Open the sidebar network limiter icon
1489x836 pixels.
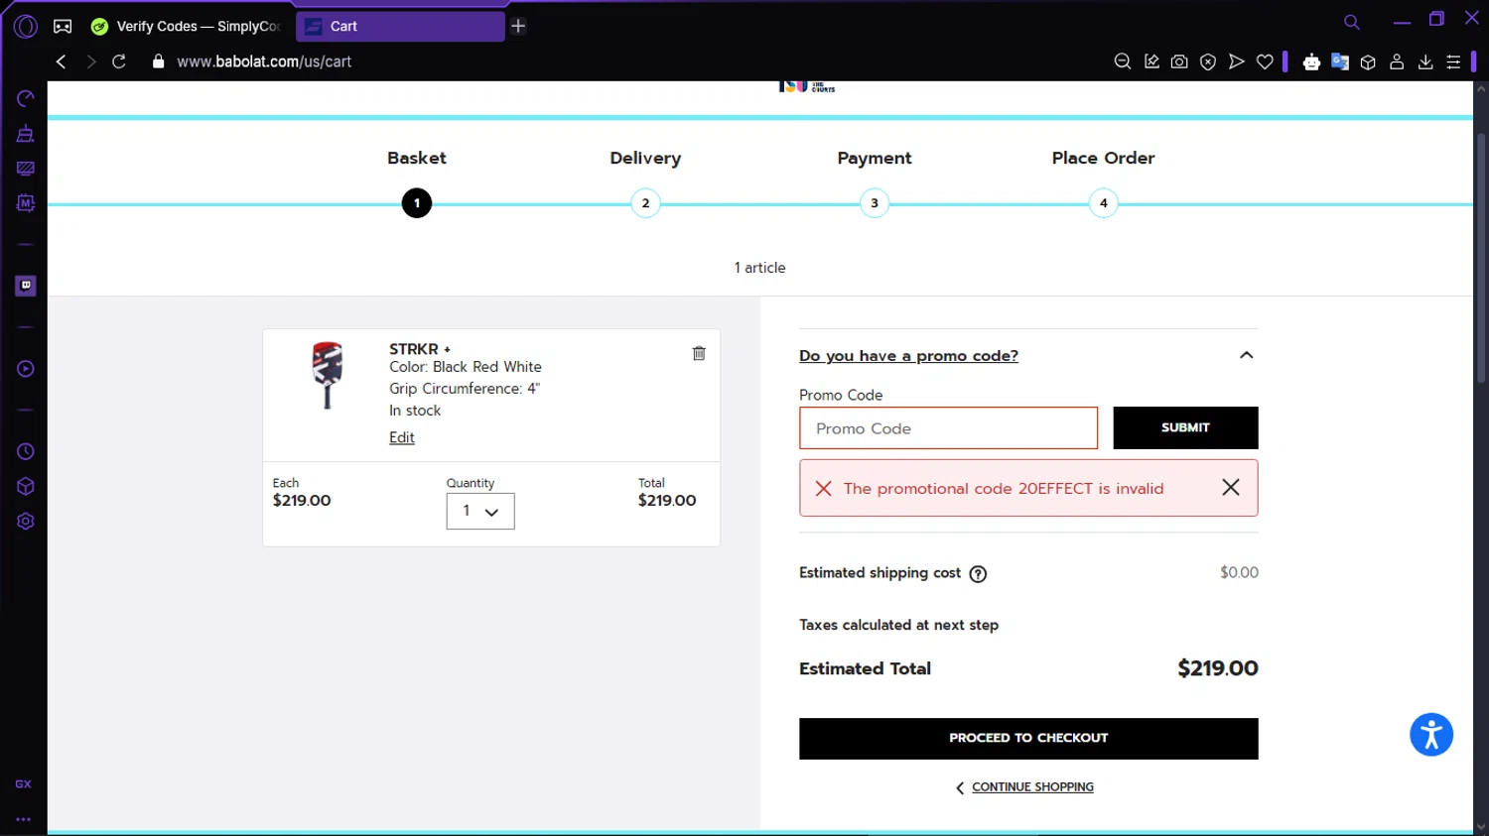26,169
